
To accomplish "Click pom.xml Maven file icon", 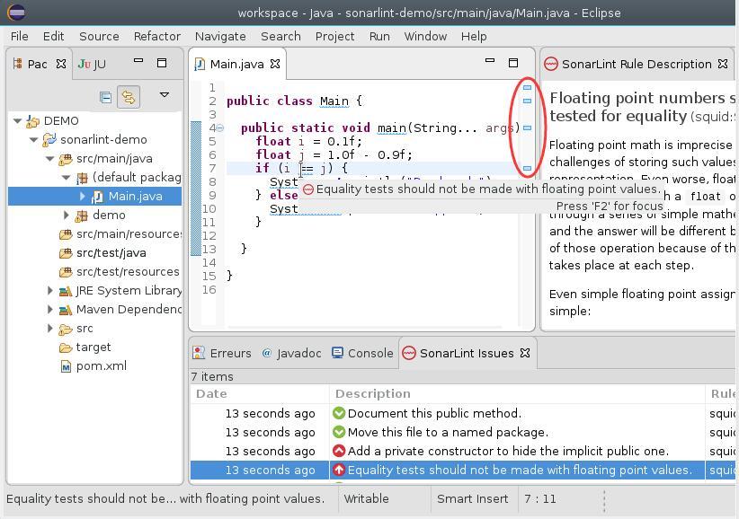I will (x=66, y=366).
